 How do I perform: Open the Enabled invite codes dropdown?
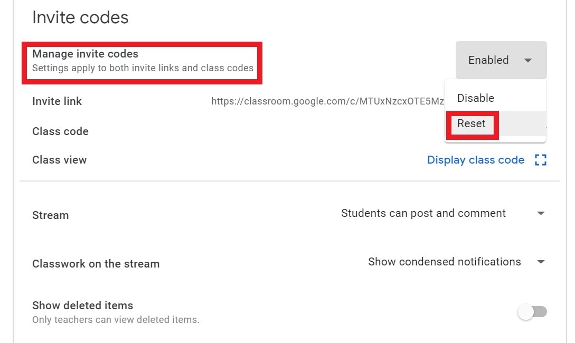coord(501,60)
